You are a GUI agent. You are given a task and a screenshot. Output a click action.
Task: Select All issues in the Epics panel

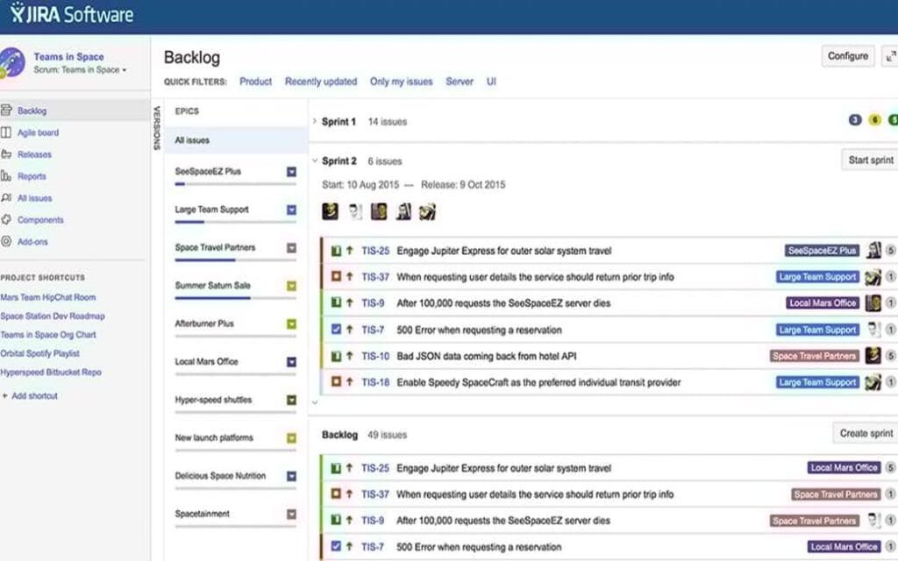(236, 140)
